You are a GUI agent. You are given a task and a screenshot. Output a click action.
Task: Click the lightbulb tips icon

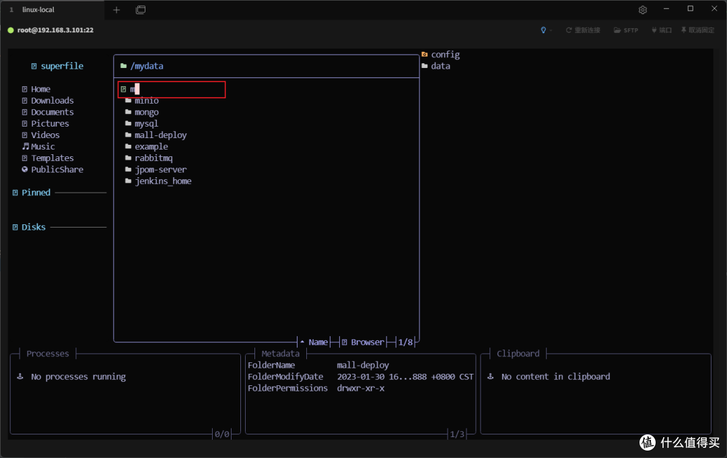[x=543, y=30]
